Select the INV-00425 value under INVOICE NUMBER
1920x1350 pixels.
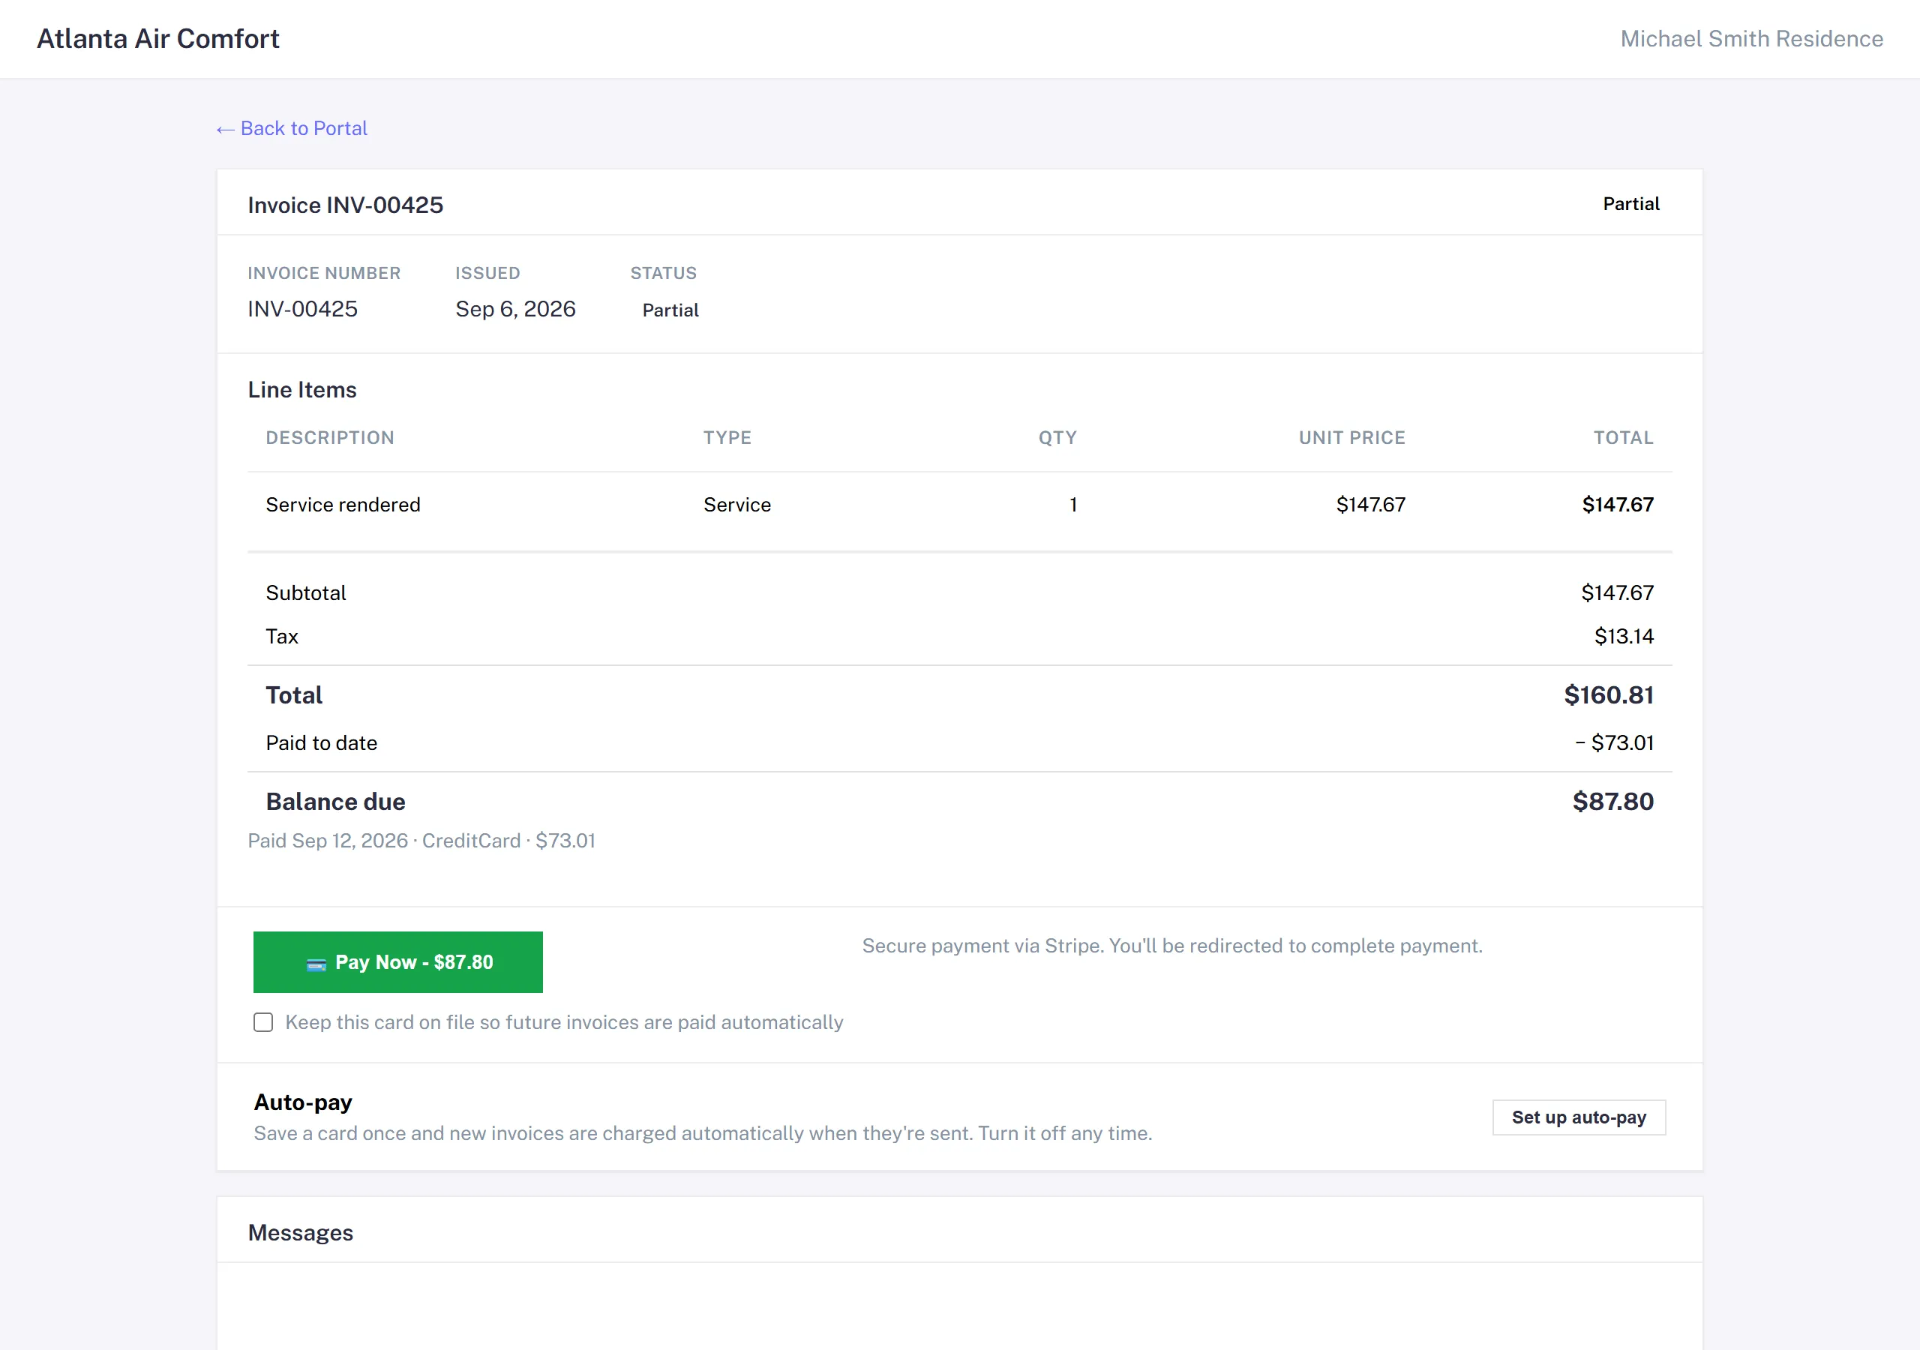point(303,309)
